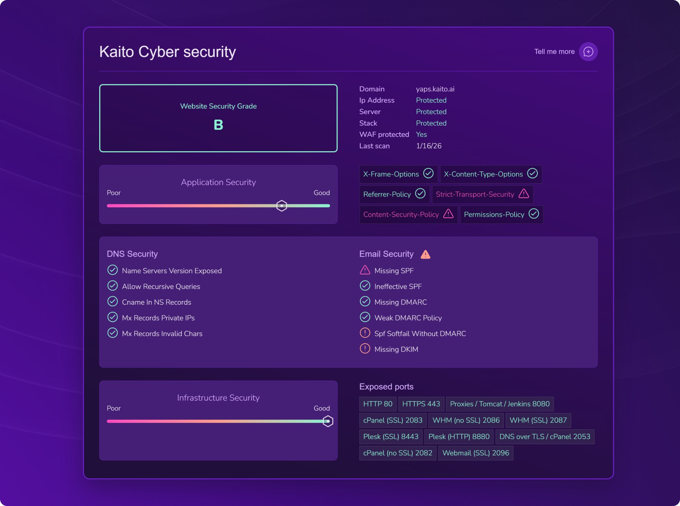The height and width of the screenshot is (506, 680).
Task: Click the Missing DKIM exclamation circle icon
Action: click(365, 349)
